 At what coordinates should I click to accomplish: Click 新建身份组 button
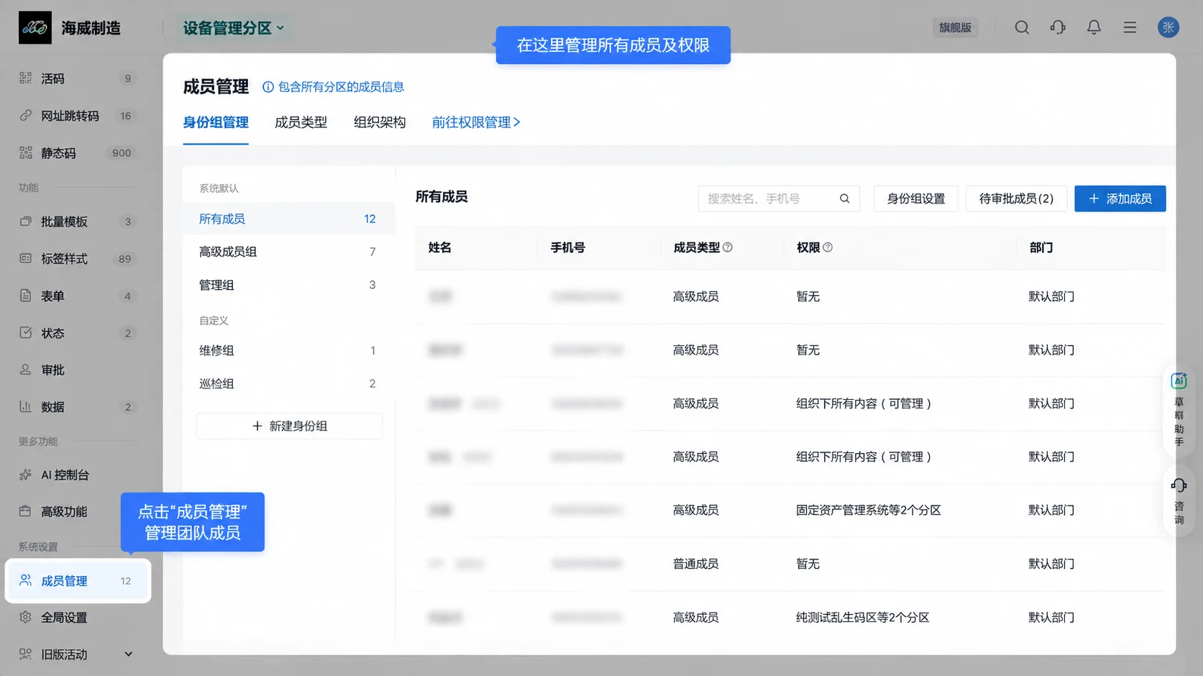pyautogui.click(x=289, y=426)
